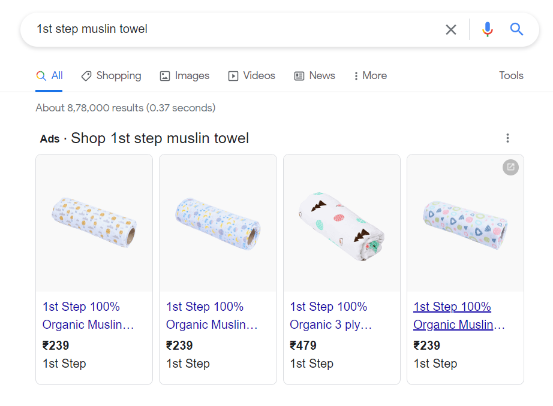Click the blue magnifier search button
This screenshot has width=553, height=406.
(x=516, y=29)
